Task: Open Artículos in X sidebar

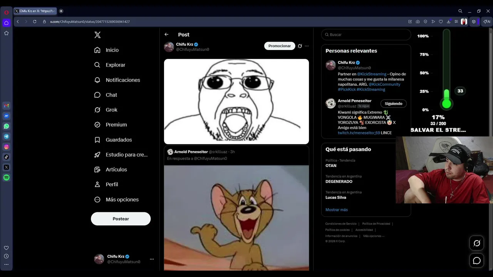Action: point(111,170)
